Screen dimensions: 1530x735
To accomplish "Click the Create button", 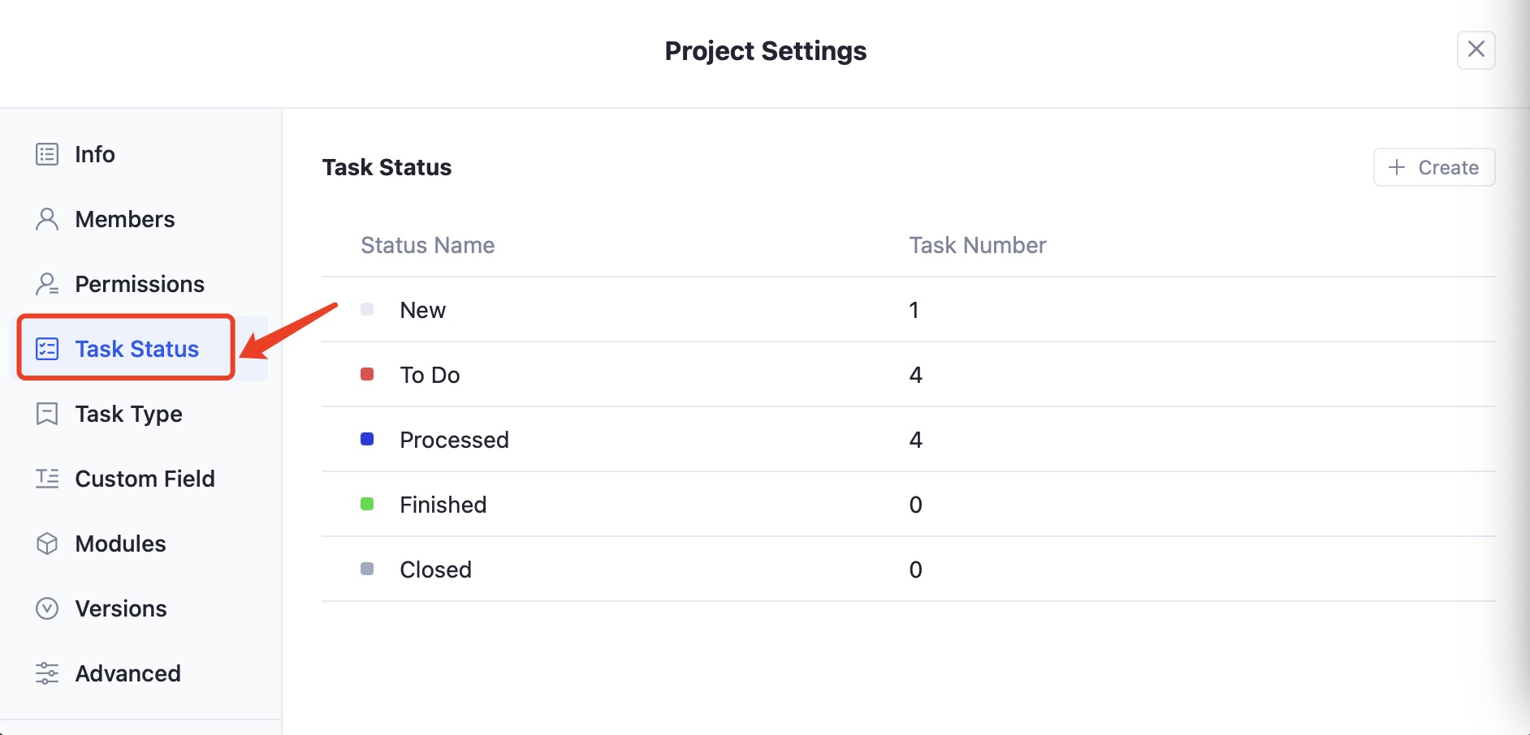I will [x=1434, y=167].
